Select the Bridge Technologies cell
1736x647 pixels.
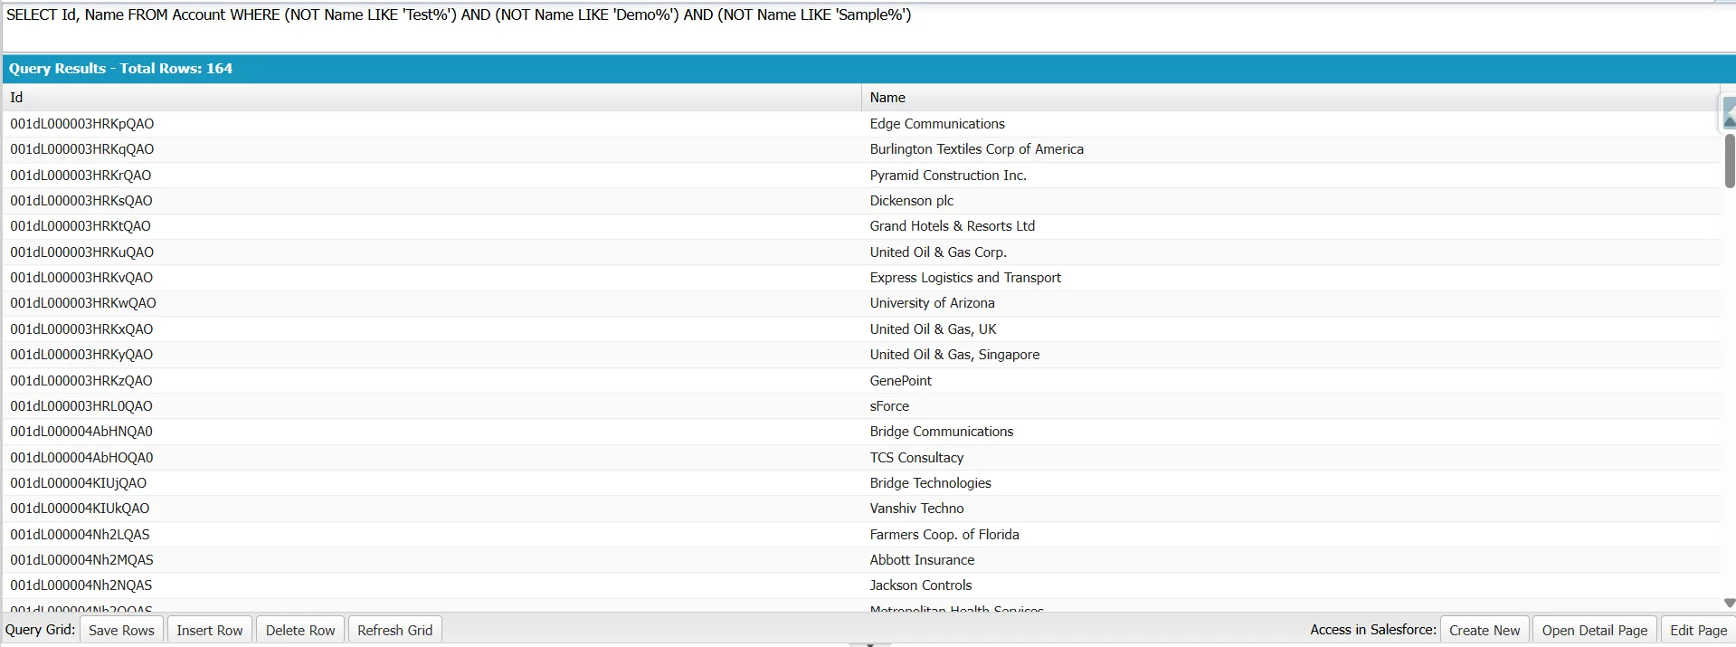(x=1291, y=483)
